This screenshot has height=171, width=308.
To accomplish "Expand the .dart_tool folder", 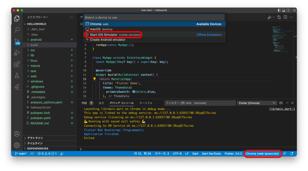I will 50,29.
